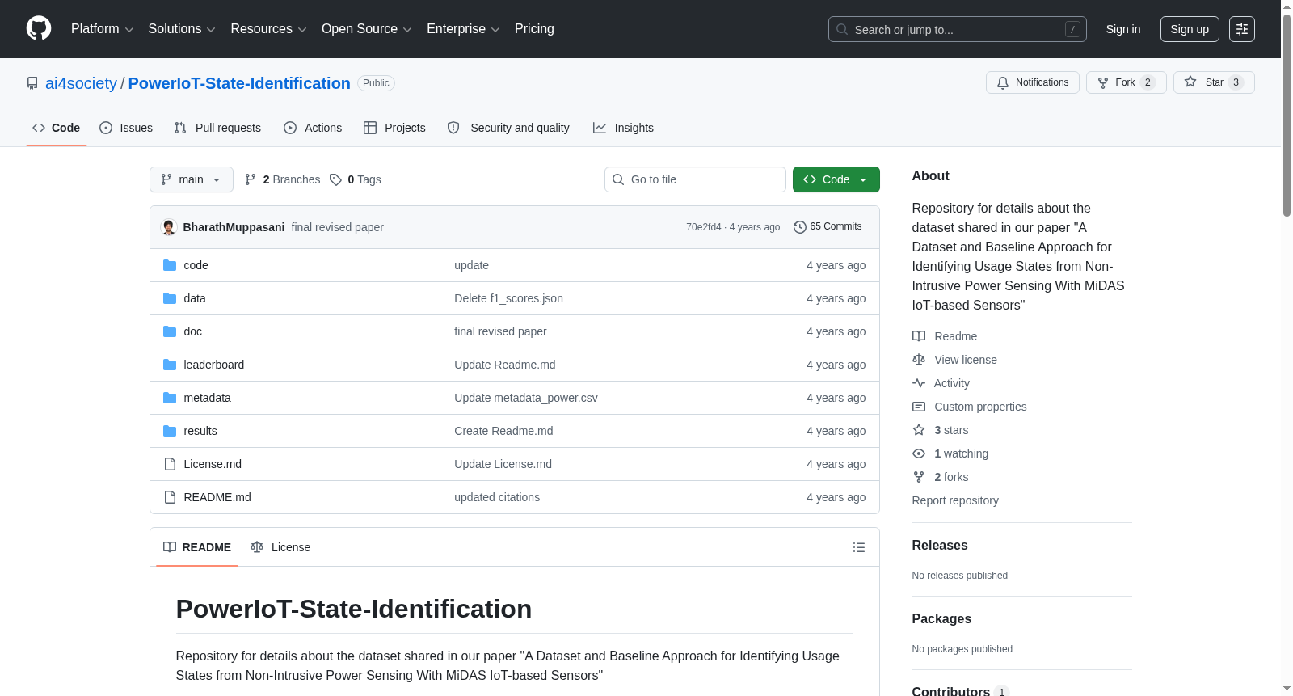Star this repository
This screenshot has width=1293, height=696.
[x=1214, y=82]
